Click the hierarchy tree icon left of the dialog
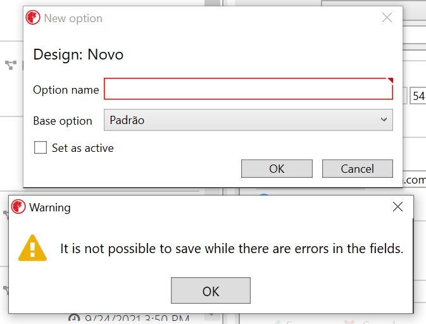Screen dimensions: 426x324 click(x=11, y=65)
